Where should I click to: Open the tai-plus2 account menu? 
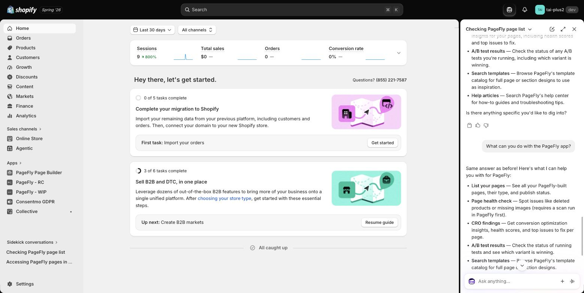(556, 10)
